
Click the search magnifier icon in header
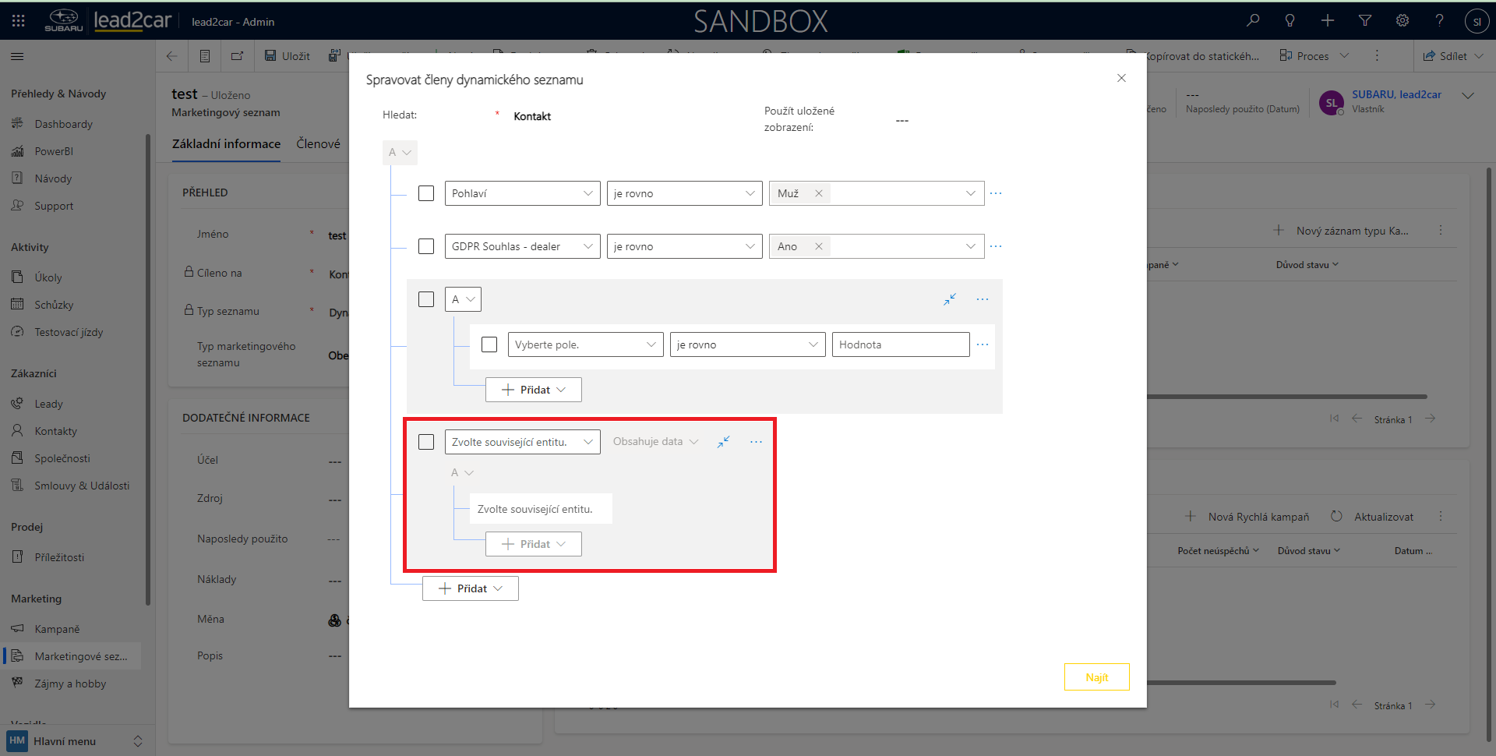pos(1252,21)
